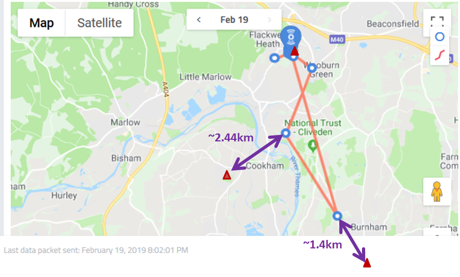
Task: Advance to next day after Feb 19
Action: (269, 20)
